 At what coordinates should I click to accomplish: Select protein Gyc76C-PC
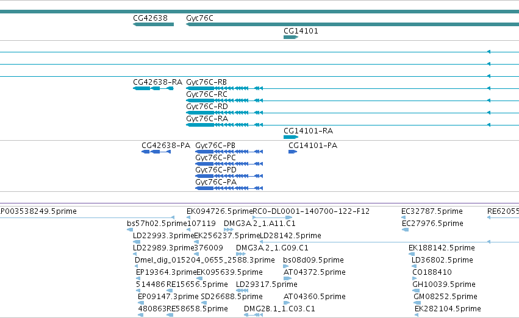[x=229, y=164]
